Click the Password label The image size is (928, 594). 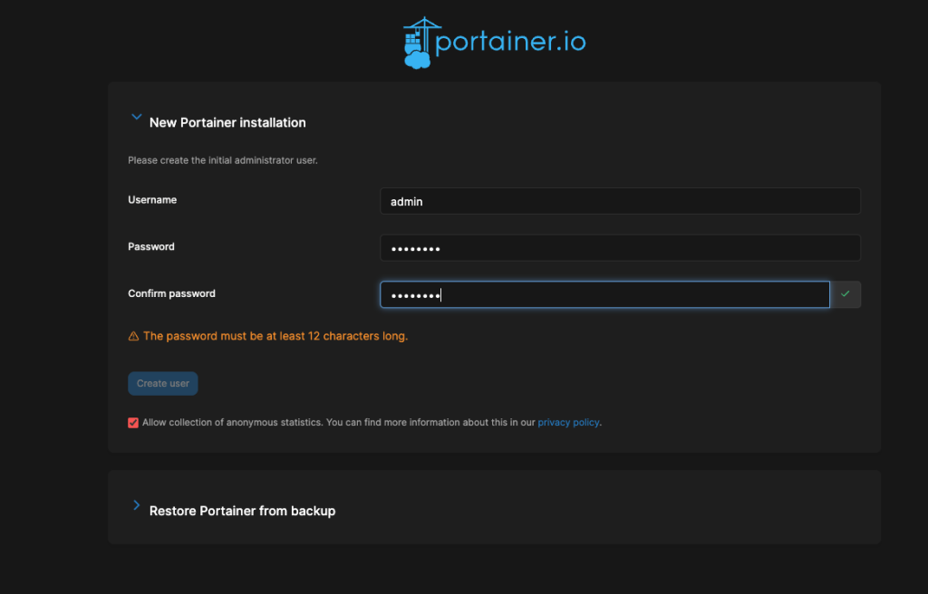click(x=151, y=246)
